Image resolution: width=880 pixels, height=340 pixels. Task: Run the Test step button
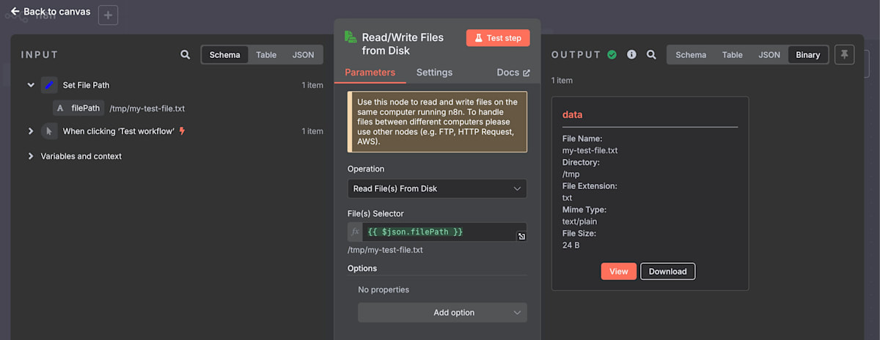pos(498,37)
